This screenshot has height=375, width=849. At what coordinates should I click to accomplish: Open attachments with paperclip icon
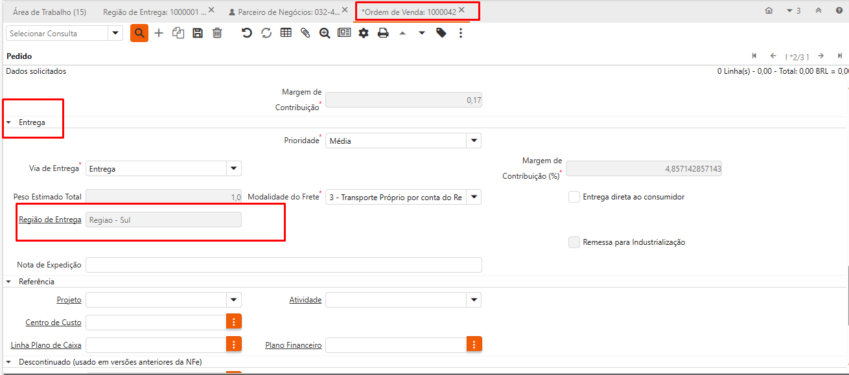(305, 33)
